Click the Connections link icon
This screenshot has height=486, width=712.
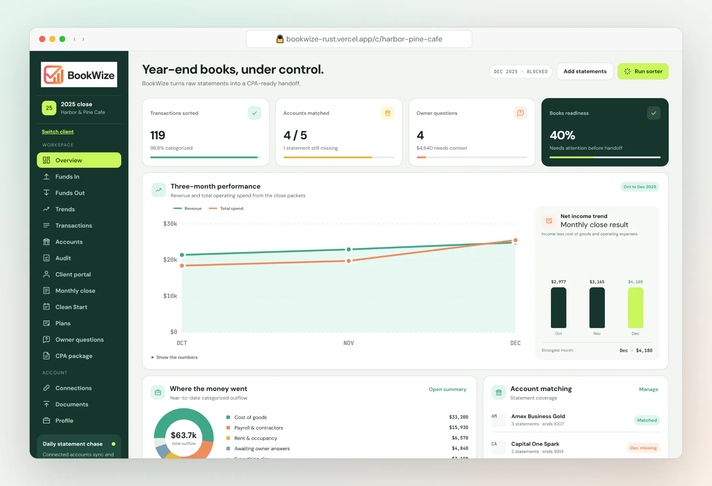pyautogui.click(x=46, y=388)
